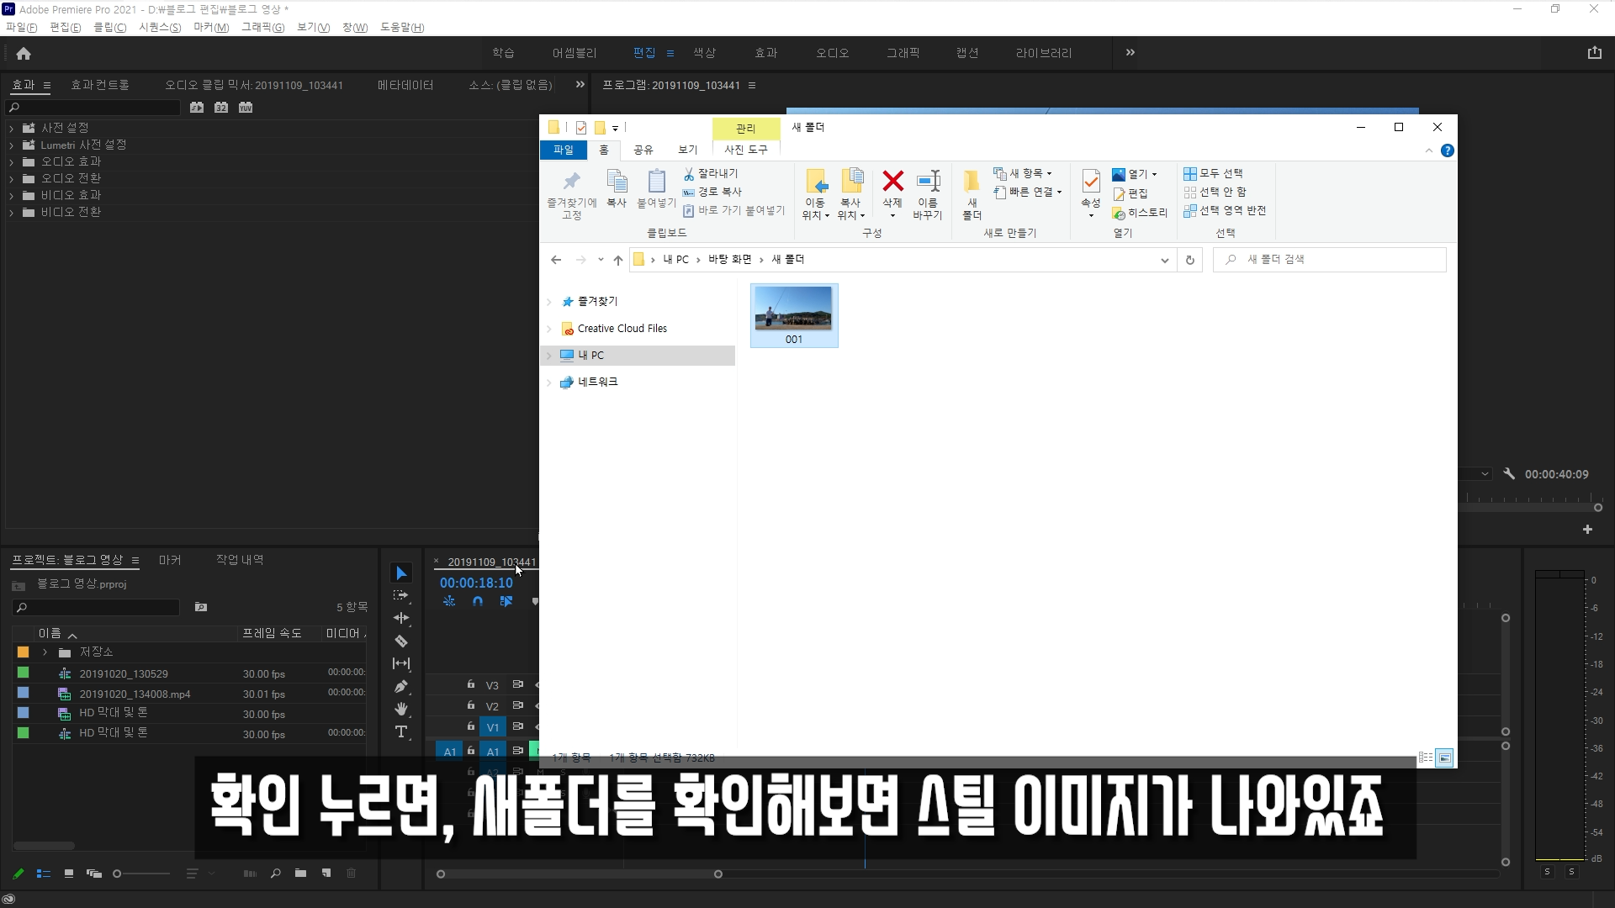Select the Pen tool
1615x908 pixels.
pos(401,687)
